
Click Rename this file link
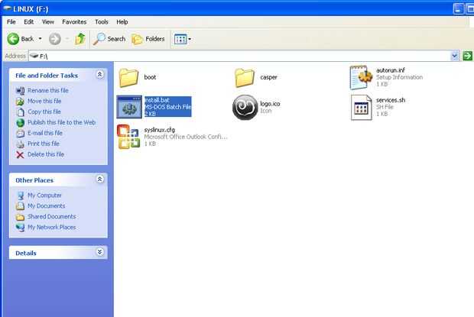tap(47, 90)
